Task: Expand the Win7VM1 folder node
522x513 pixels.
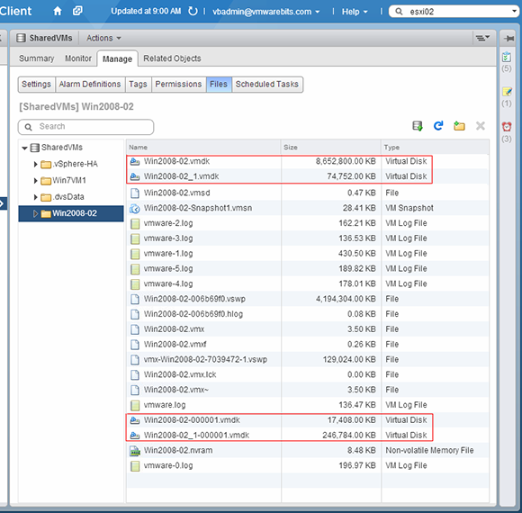Action: click(35, 180)
